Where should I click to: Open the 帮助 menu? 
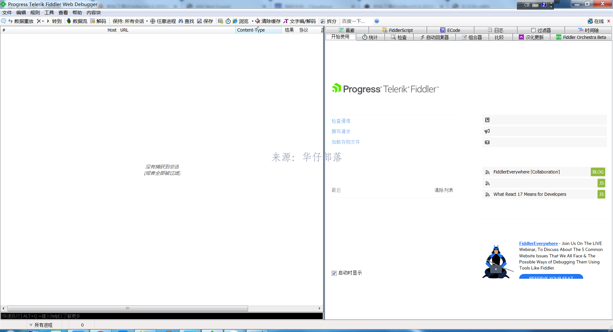(x=77, y=12)
